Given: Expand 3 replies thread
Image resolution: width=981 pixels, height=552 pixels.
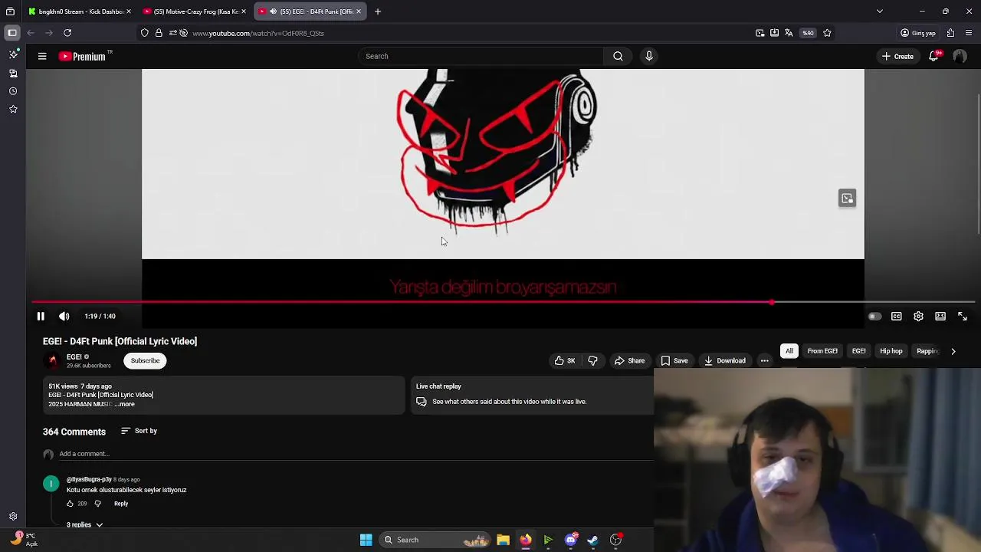Looking at the screenshot, I should pyautogui.click(x=84, y=524).
